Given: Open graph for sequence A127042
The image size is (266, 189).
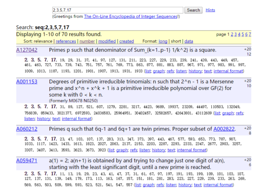Looking at the screenshot, I should click(x=159, y=71).
